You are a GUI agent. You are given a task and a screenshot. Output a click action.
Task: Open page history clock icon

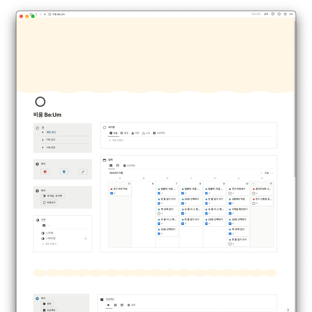click(279, 14)
